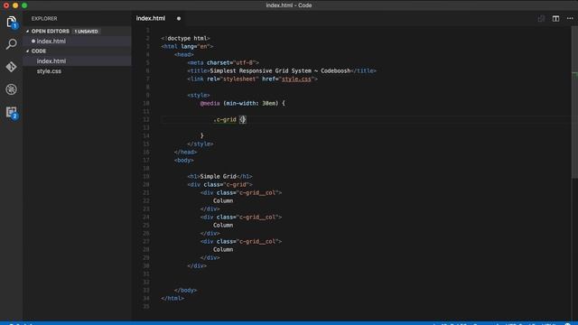Open the Source Control (Git) view
Screen dimensions: 578x325
pos(12,67)
